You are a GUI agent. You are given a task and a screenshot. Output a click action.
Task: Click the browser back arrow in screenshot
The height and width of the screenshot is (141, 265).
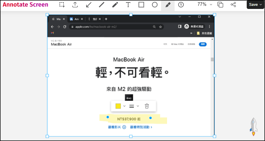click(52, 27)
